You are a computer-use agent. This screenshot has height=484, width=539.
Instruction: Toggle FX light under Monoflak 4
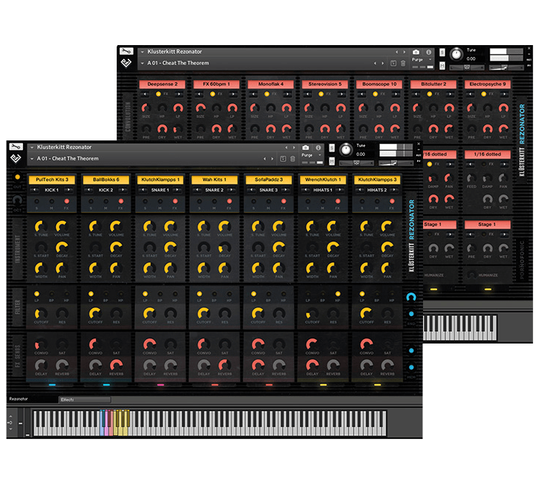(x=267, y=94)
